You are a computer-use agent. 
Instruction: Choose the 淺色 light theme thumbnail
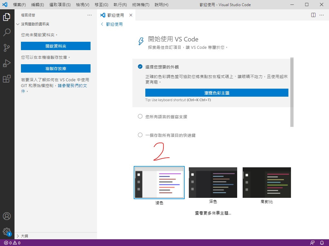159,182
